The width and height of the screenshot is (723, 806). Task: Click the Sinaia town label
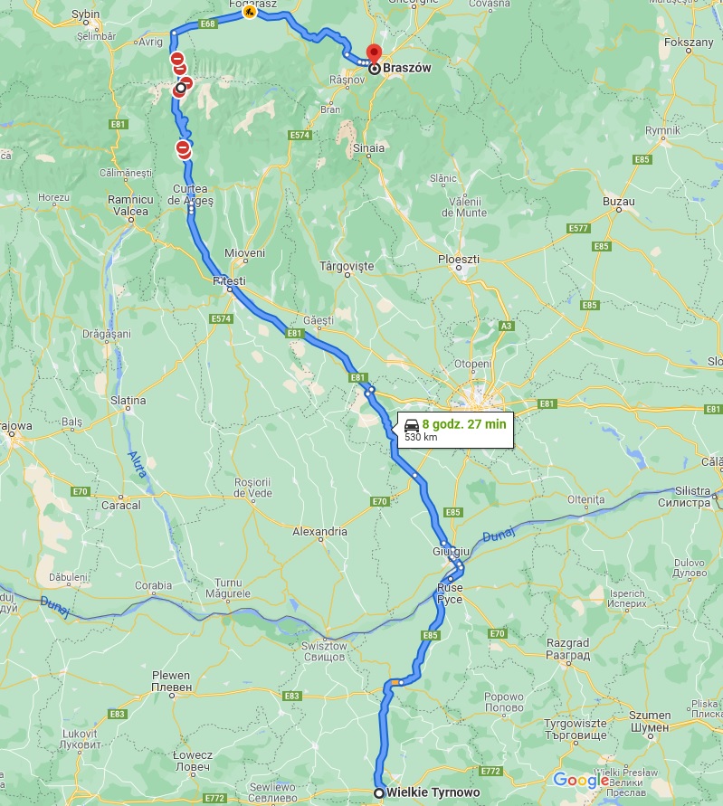pyautogui.click(x=368, y=147)
